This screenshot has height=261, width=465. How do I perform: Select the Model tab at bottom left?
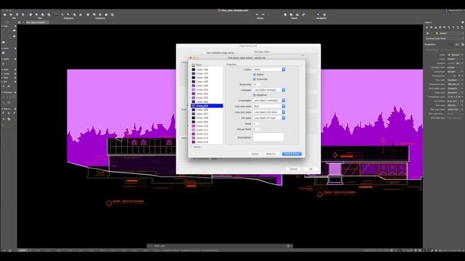[x=23, y=250]
